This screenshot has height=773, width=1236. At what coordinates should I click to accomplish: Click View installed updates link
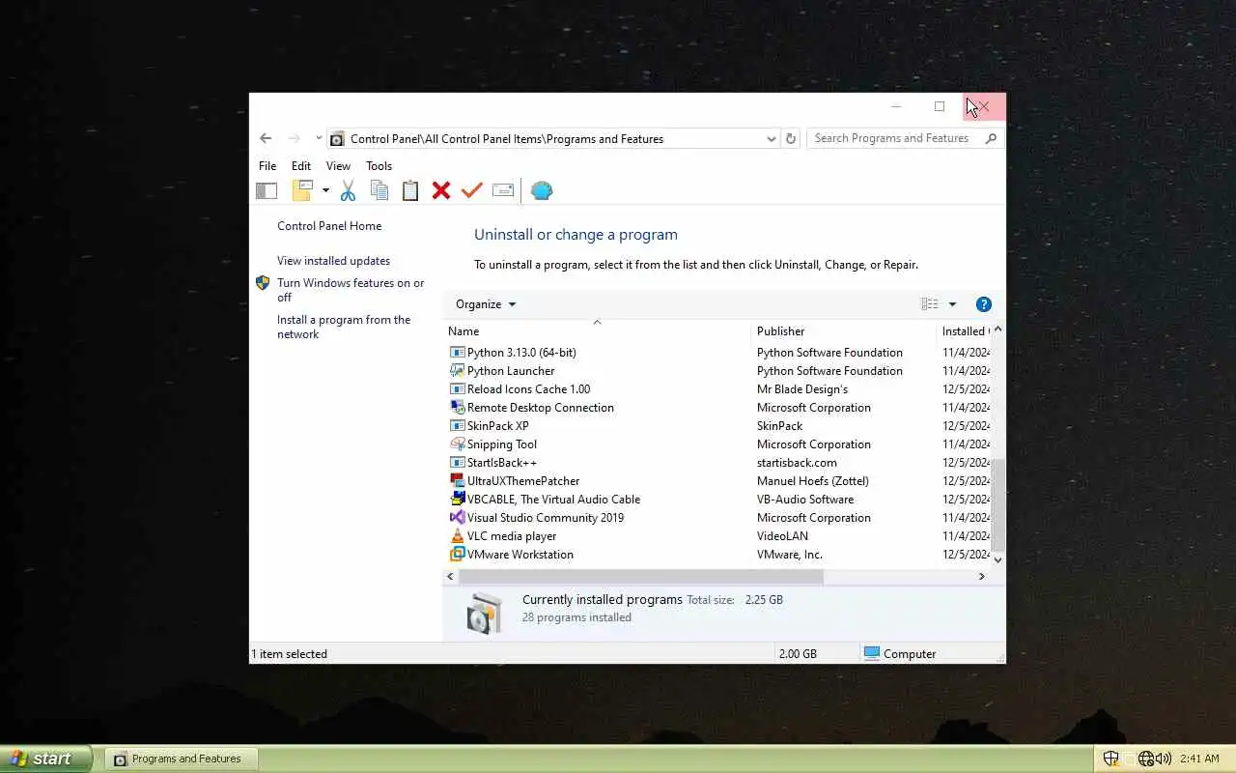pyautogui.click(x=333, y=261)
